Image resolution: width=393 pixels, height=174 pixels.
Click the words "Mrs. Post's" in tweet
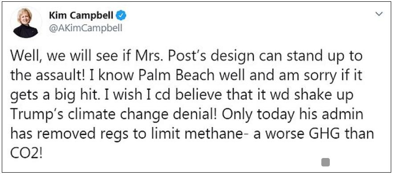click(x=152, y=57)
